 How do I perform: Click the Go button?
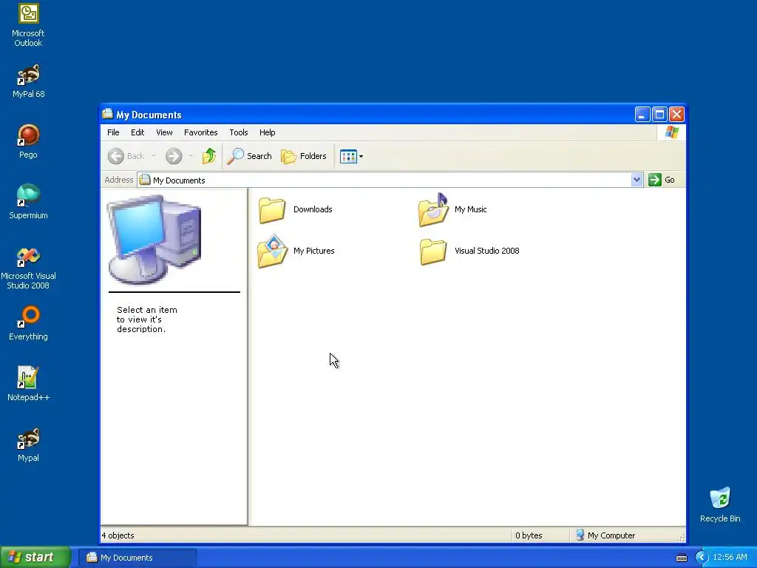(662, 180)
